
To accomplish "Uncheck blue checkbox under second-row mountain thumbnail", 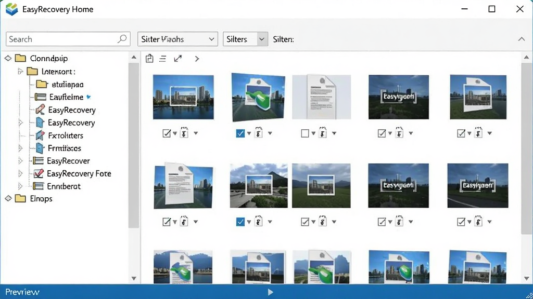I will tap(240, 222).
